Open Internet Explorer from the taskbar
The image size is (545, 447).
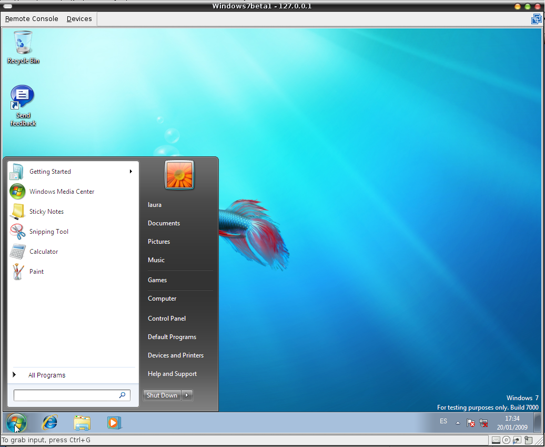(x=49, y=423)
